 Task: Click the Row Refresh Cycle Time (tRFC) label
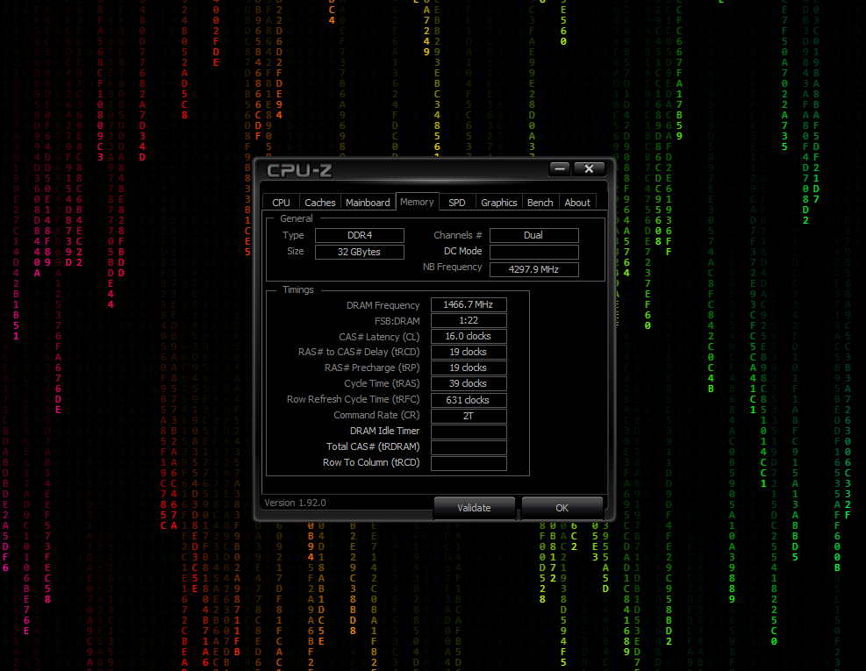(353, 399)
